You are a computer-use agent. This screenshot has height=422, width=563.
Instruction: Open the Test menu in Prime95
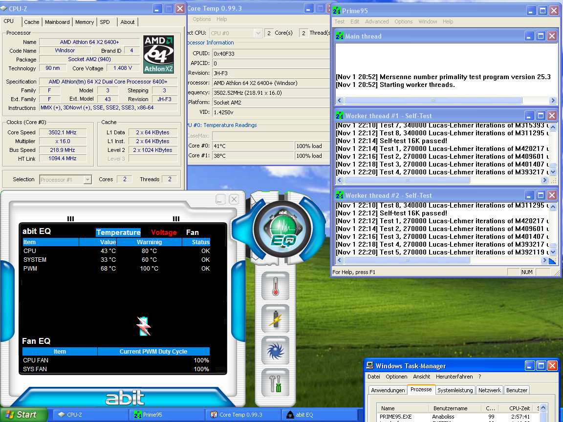point(339,21)
